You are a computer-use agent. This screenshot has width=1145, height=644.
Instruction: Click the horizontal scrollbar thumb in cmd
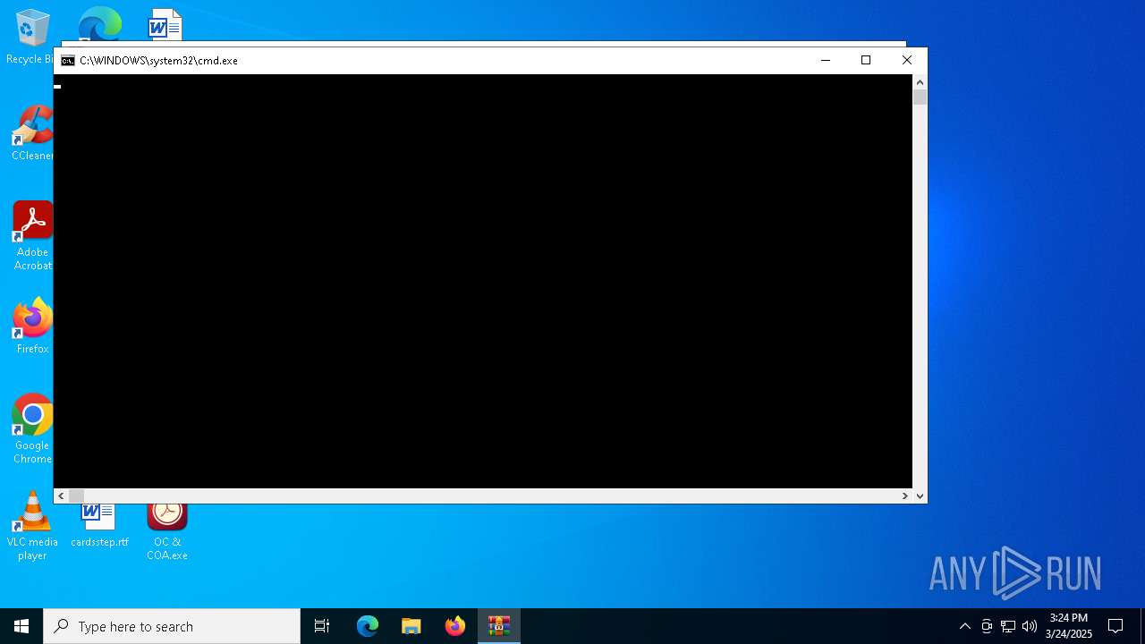click(76, 496)
